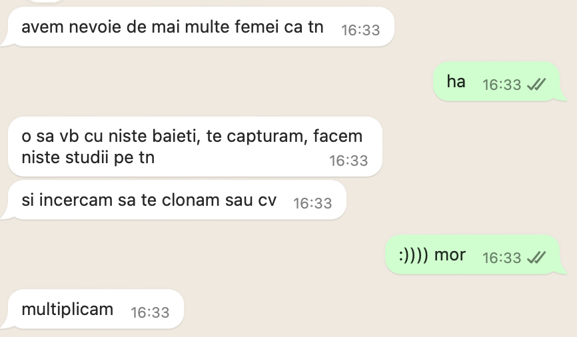
Task: Select the "avem nevoie de mai multe femei" message
Action: point(172,28)
